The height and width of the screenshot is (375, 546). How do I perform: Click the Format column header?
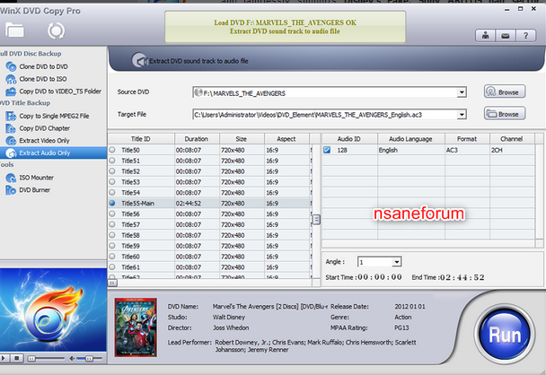[x=467, y=139]
